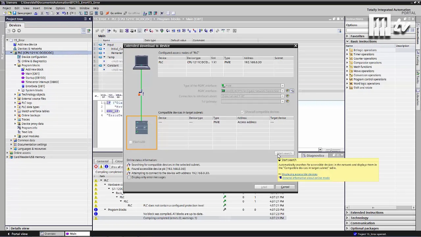Open the PG/PC interface network dropdown
The width and height of the screenshot is (421, 237).
click(282, 91)
